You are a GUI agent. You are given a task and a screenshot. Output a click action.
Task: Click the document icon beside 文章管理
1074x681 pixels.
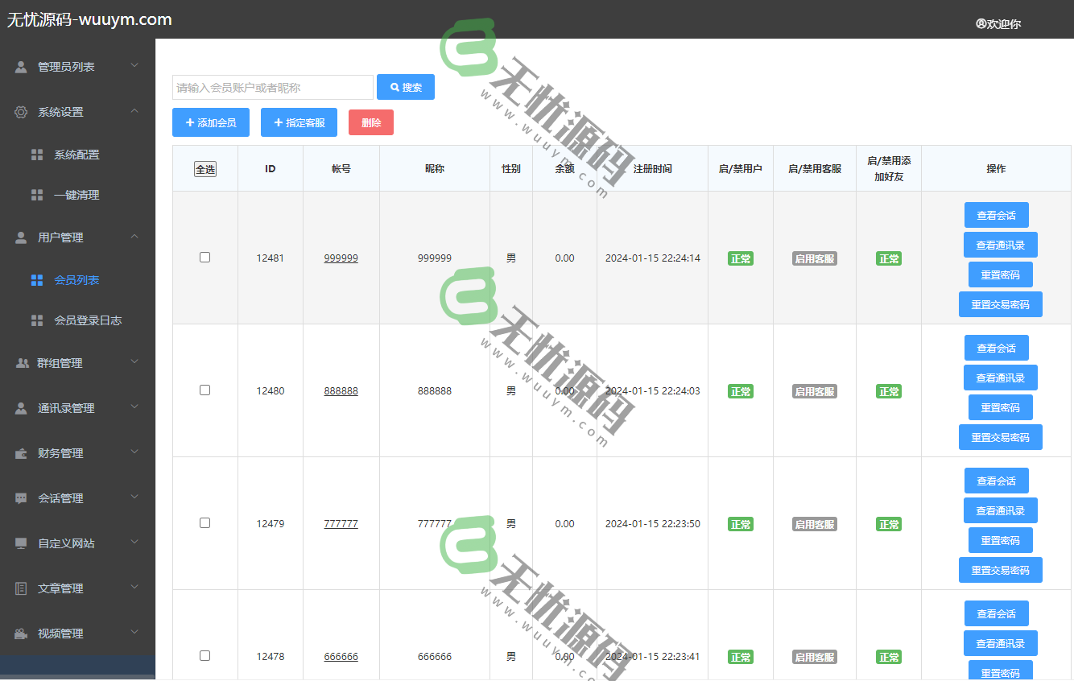click(21, 588)
